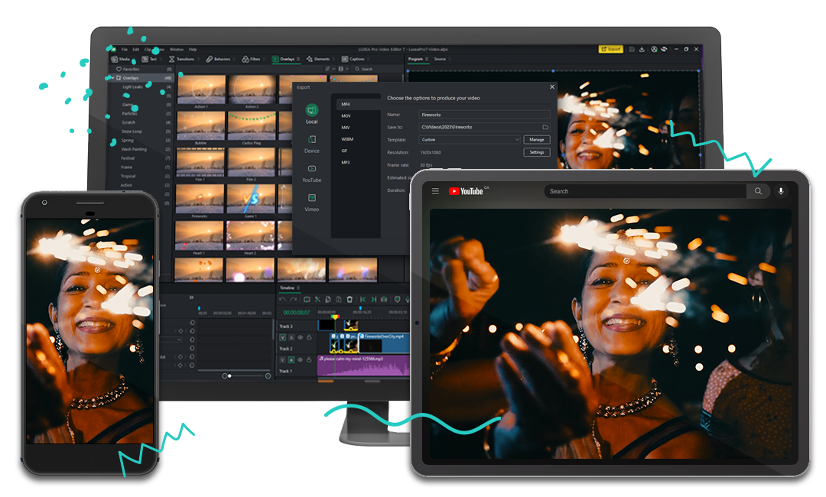This screenshot has height=497, width=826.
Task: Open the YouTube hamburger menu
Action: 435,191
